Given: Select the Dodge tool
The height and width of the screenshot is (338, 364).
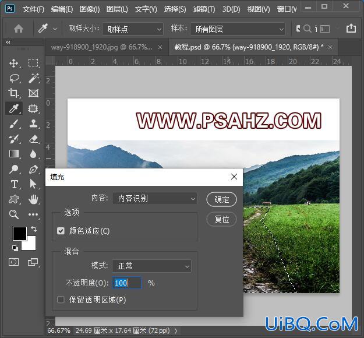Looking at the screenshot, I should click(14, 169).
